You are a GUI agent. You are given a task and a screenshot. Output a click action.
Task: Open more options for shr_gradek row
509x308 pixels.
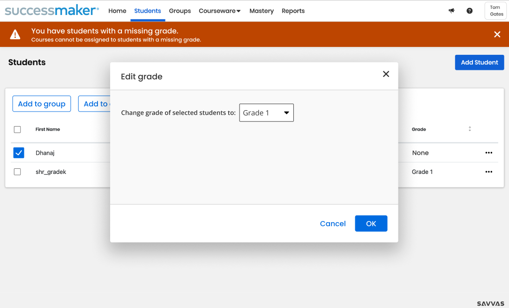pyautogui.click(x=489, y=172)
